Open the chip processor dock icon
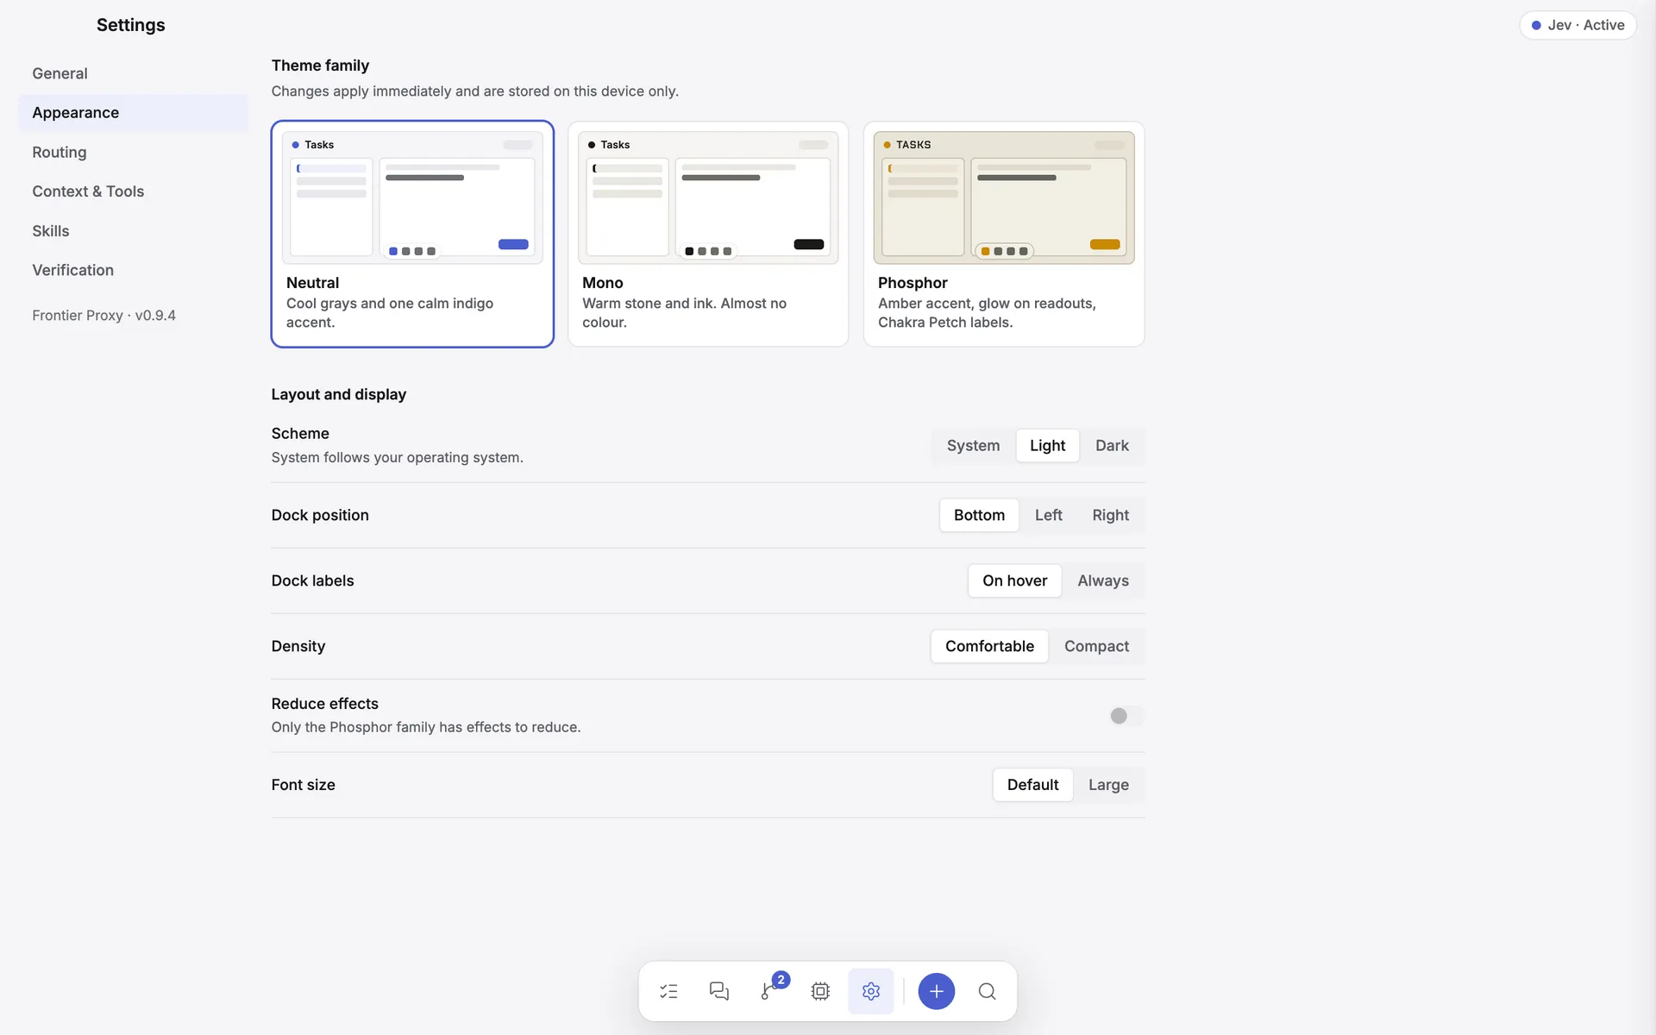This screenshot has width=1656, height=1035. [x=820, y=991]
